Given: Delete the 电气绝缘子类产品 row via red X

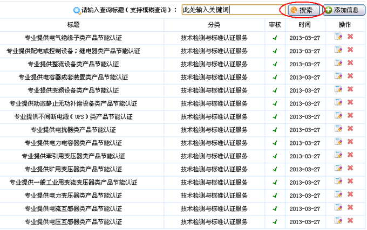Looking at the screenshot, I should pyautogui.click(x=350, y=37).
